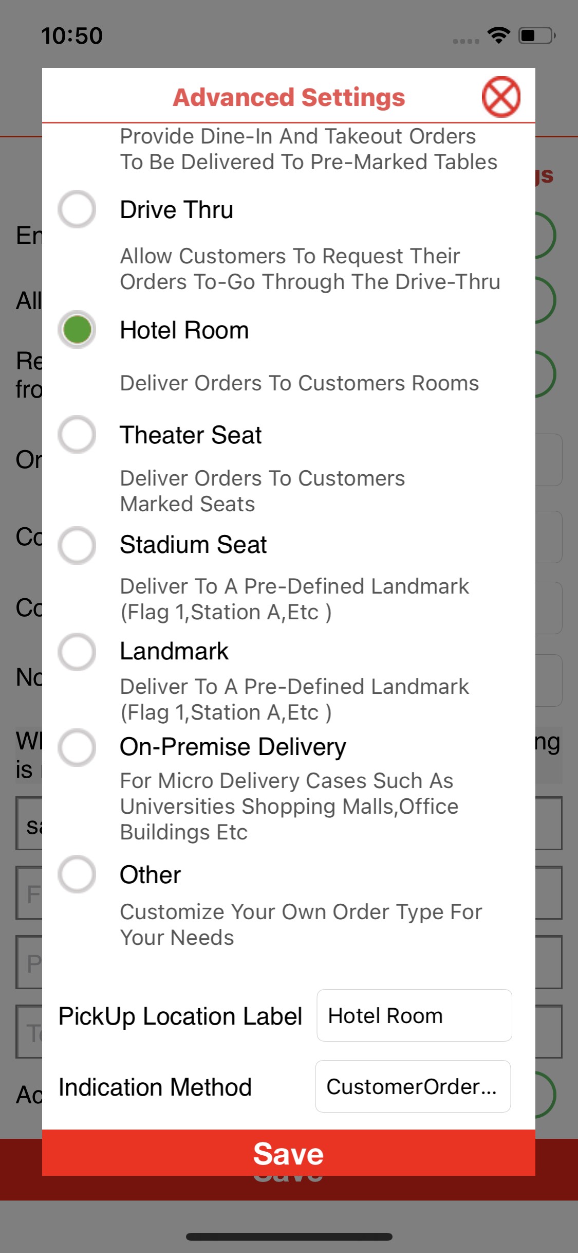578x1253 pixels.
Task: Tap the On-Premise Delivery label text
Action: [233, 747]
